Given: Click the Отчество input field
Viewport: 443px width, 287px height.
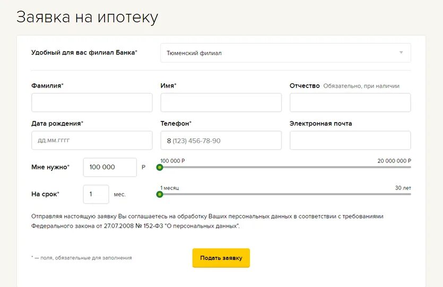Looking at the screenshot, I should click(x=350, y=102).
